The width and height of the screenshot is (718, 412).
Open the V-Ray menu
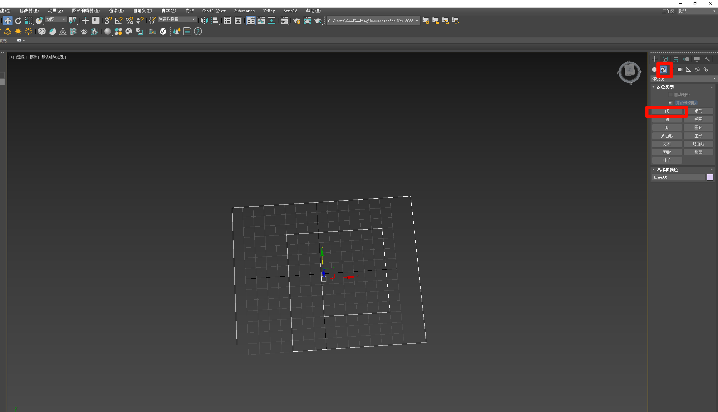click(x=269, y=11)
